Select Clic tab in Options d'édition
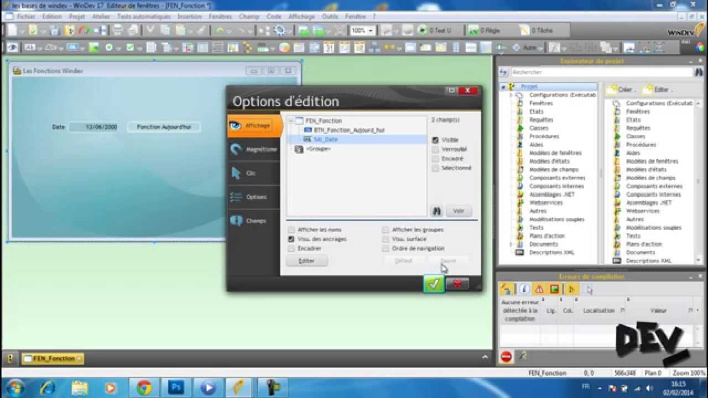The width and height of the screenshot is (708, 398). (x=254, y=173)
